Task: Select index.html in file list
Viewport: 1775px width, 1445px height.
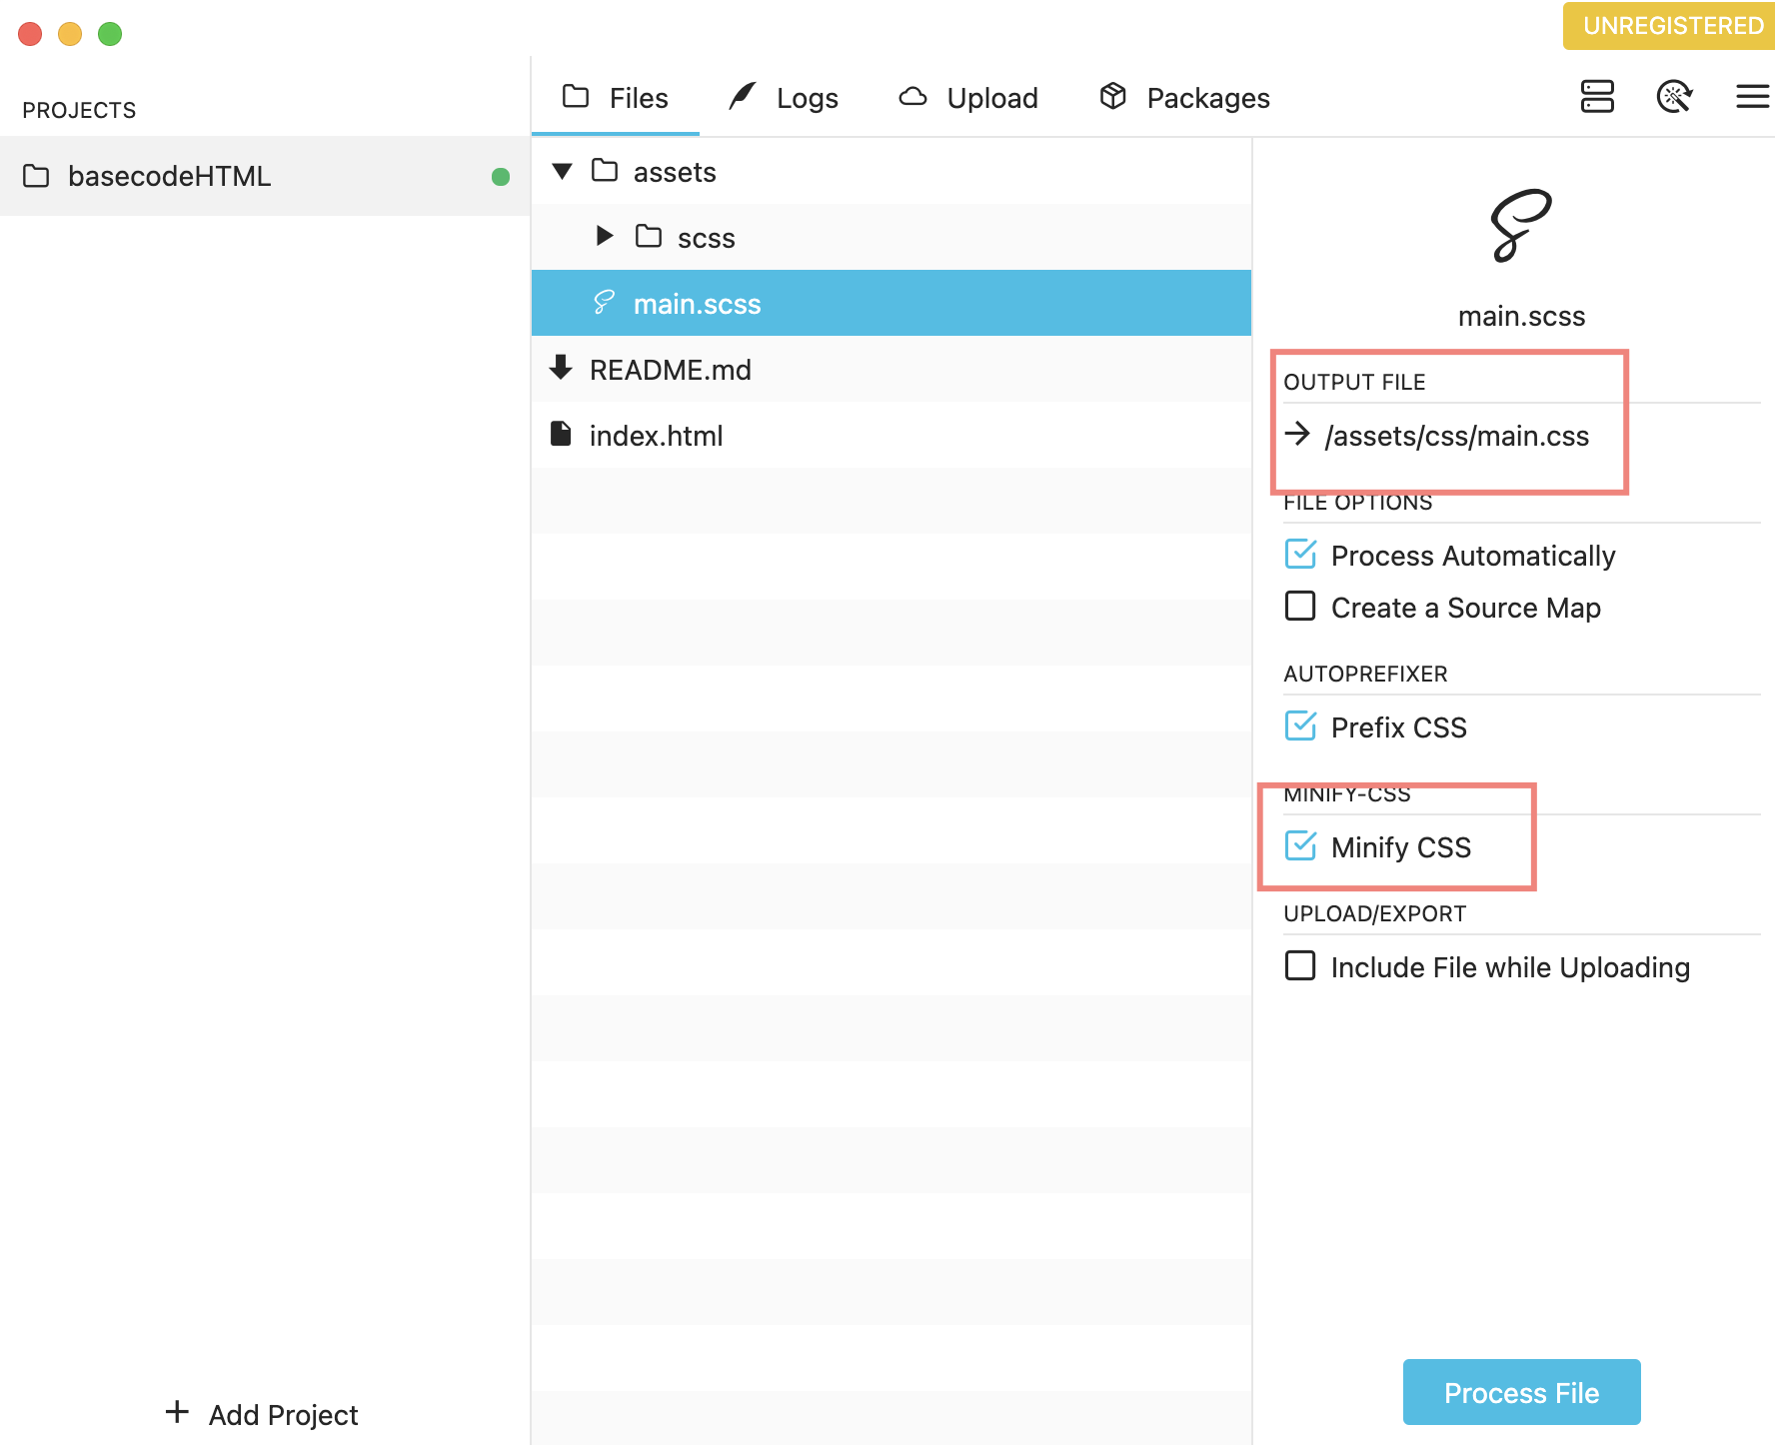Action: (x=891, y=435)
